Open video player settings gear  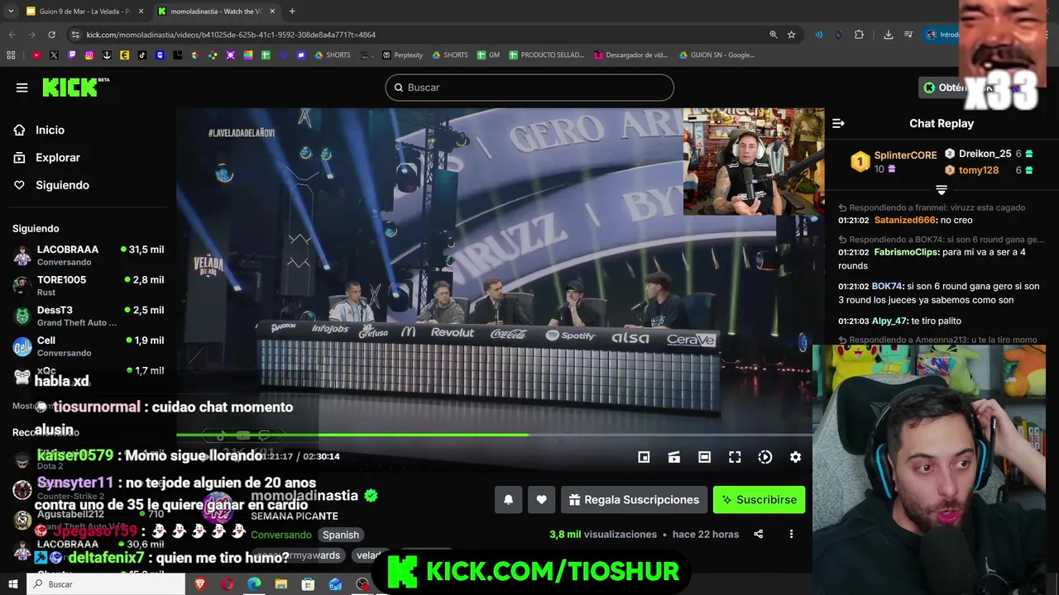coord(795,457)
